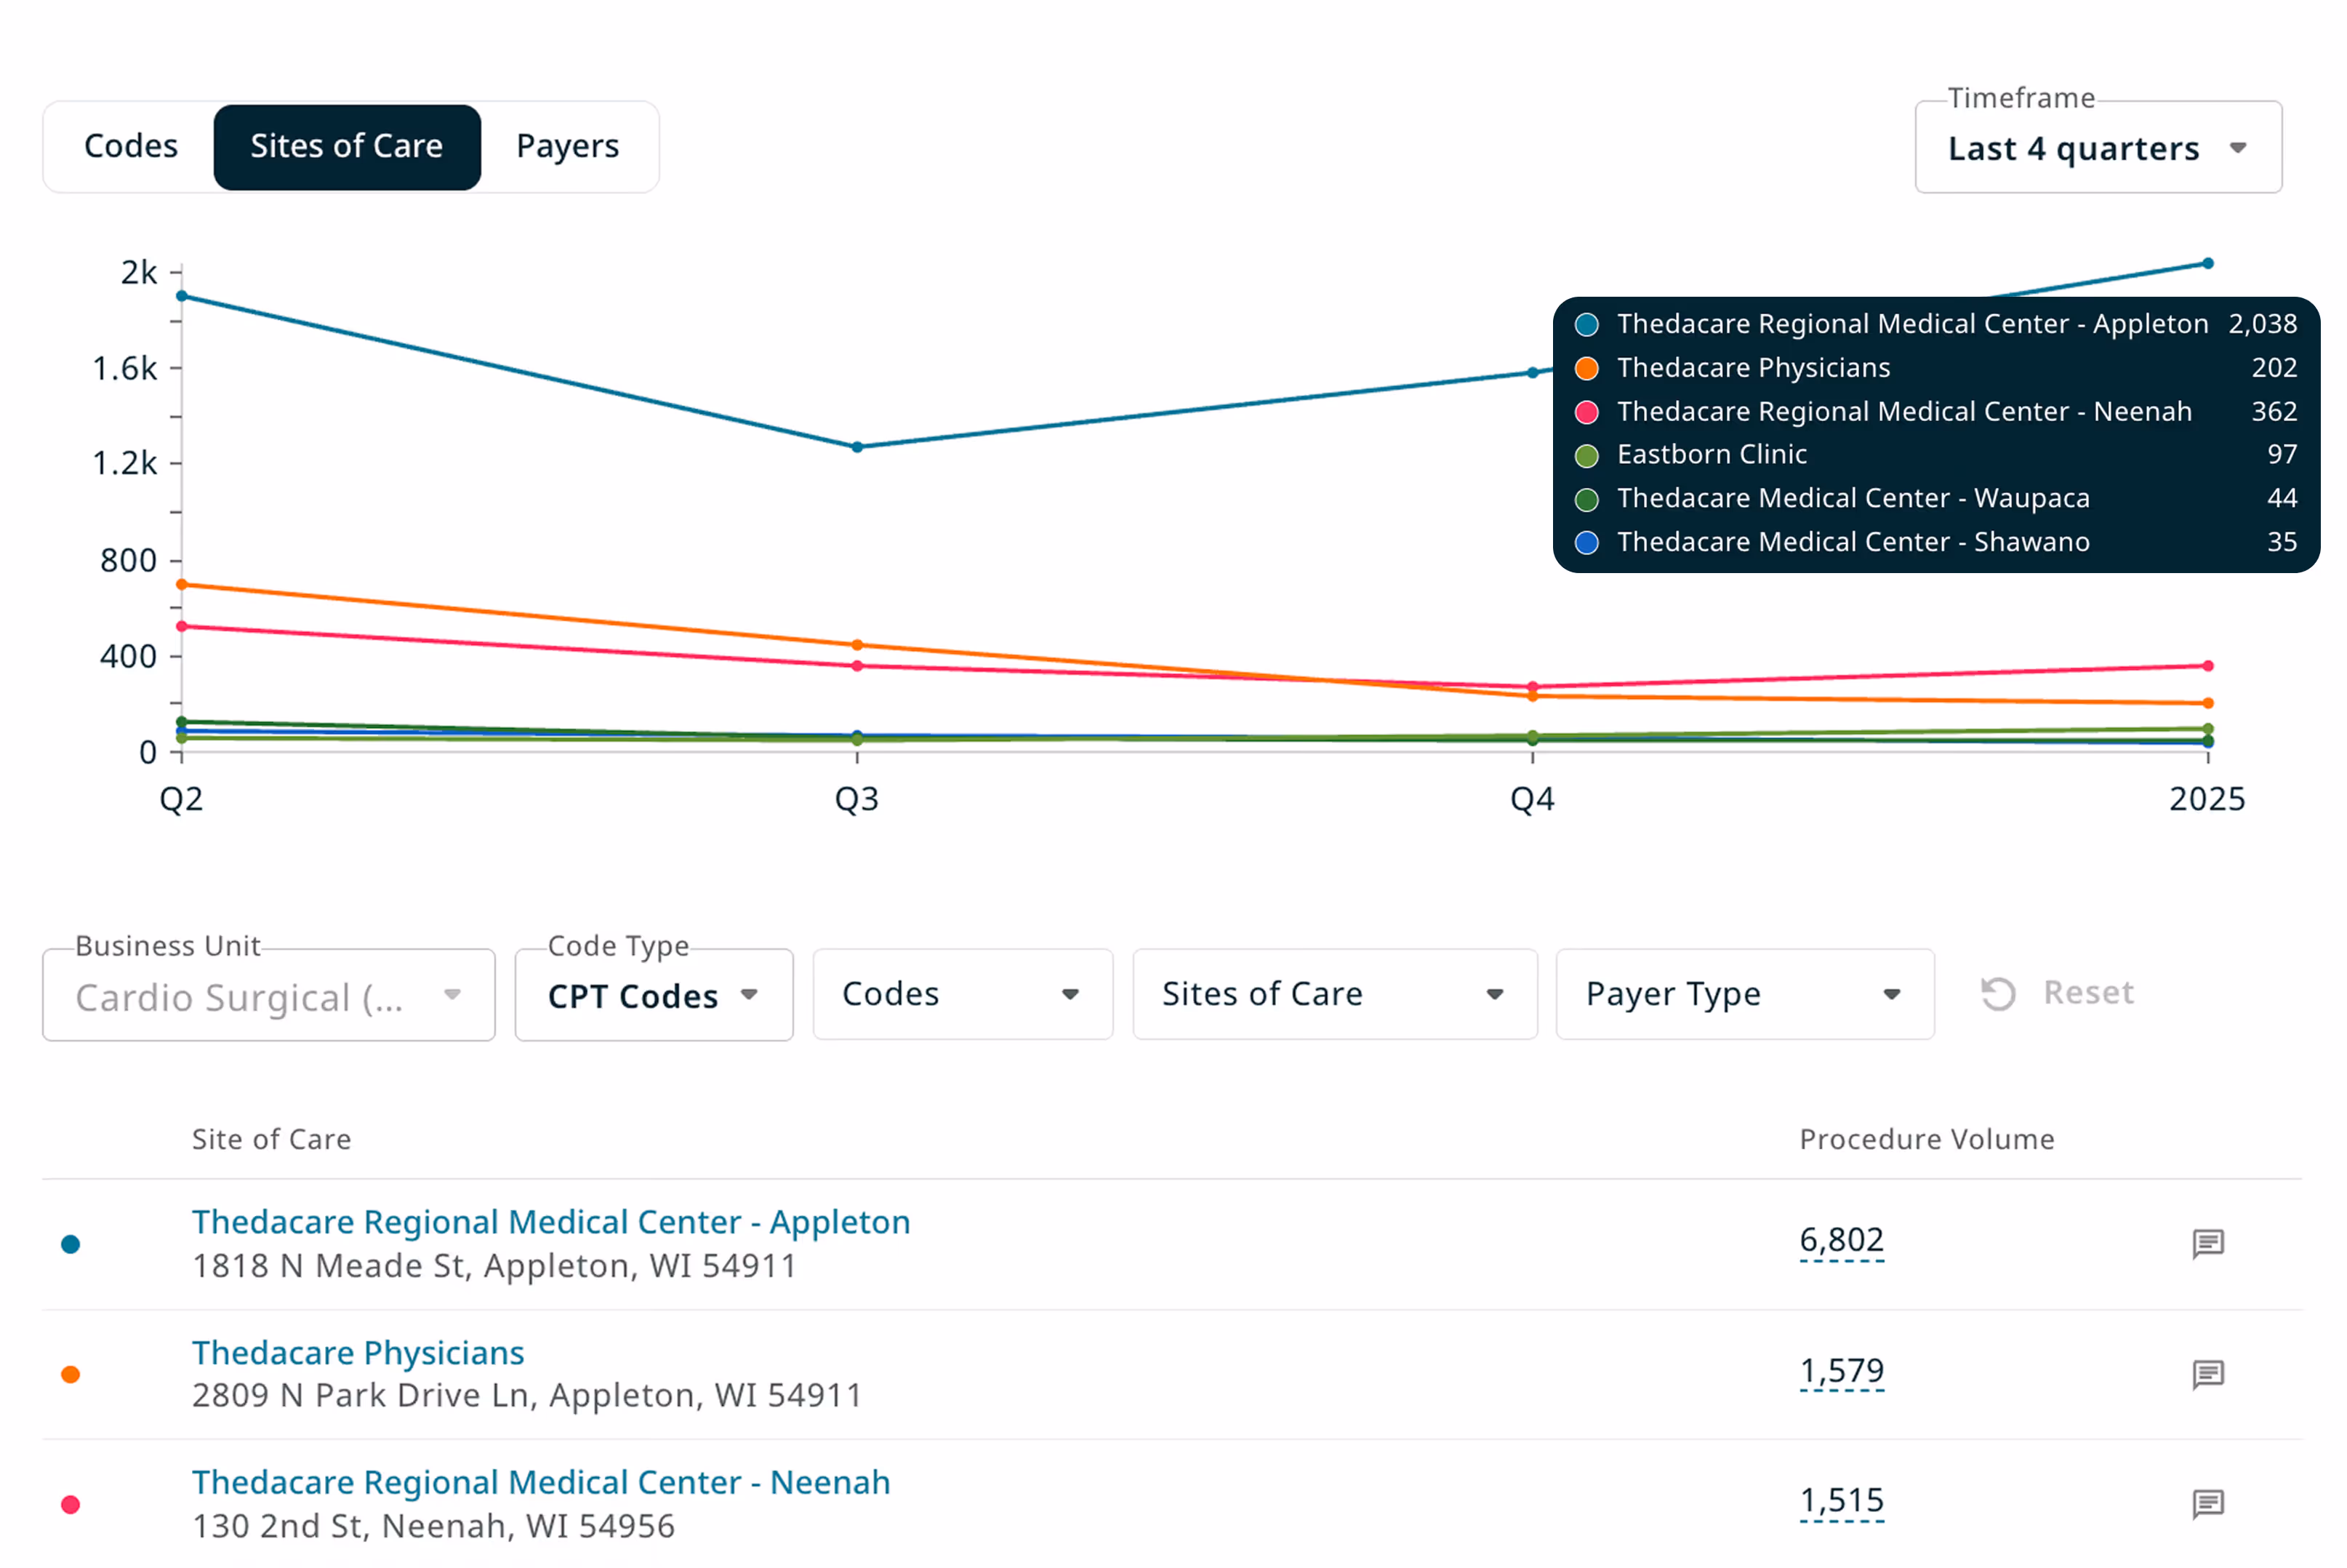The width and height of the screenshot is (2347, 1568).
Task: Click procedure volume 6,802 value
Action: 1840,1240
